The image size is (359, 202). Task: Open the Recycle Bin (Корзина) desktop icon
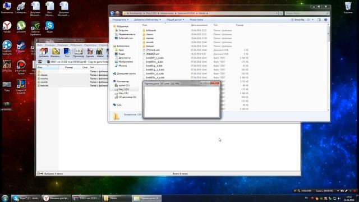[348, 7]
